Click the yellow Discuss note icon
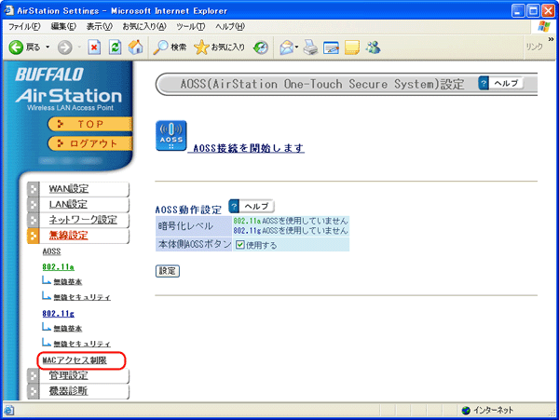The width and height of the screenshot is (559, 420). pyautogui.click(x=352, y=47)
